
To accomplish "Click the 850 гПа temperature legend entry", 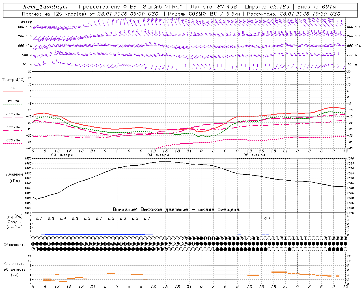I will point(13,114).
